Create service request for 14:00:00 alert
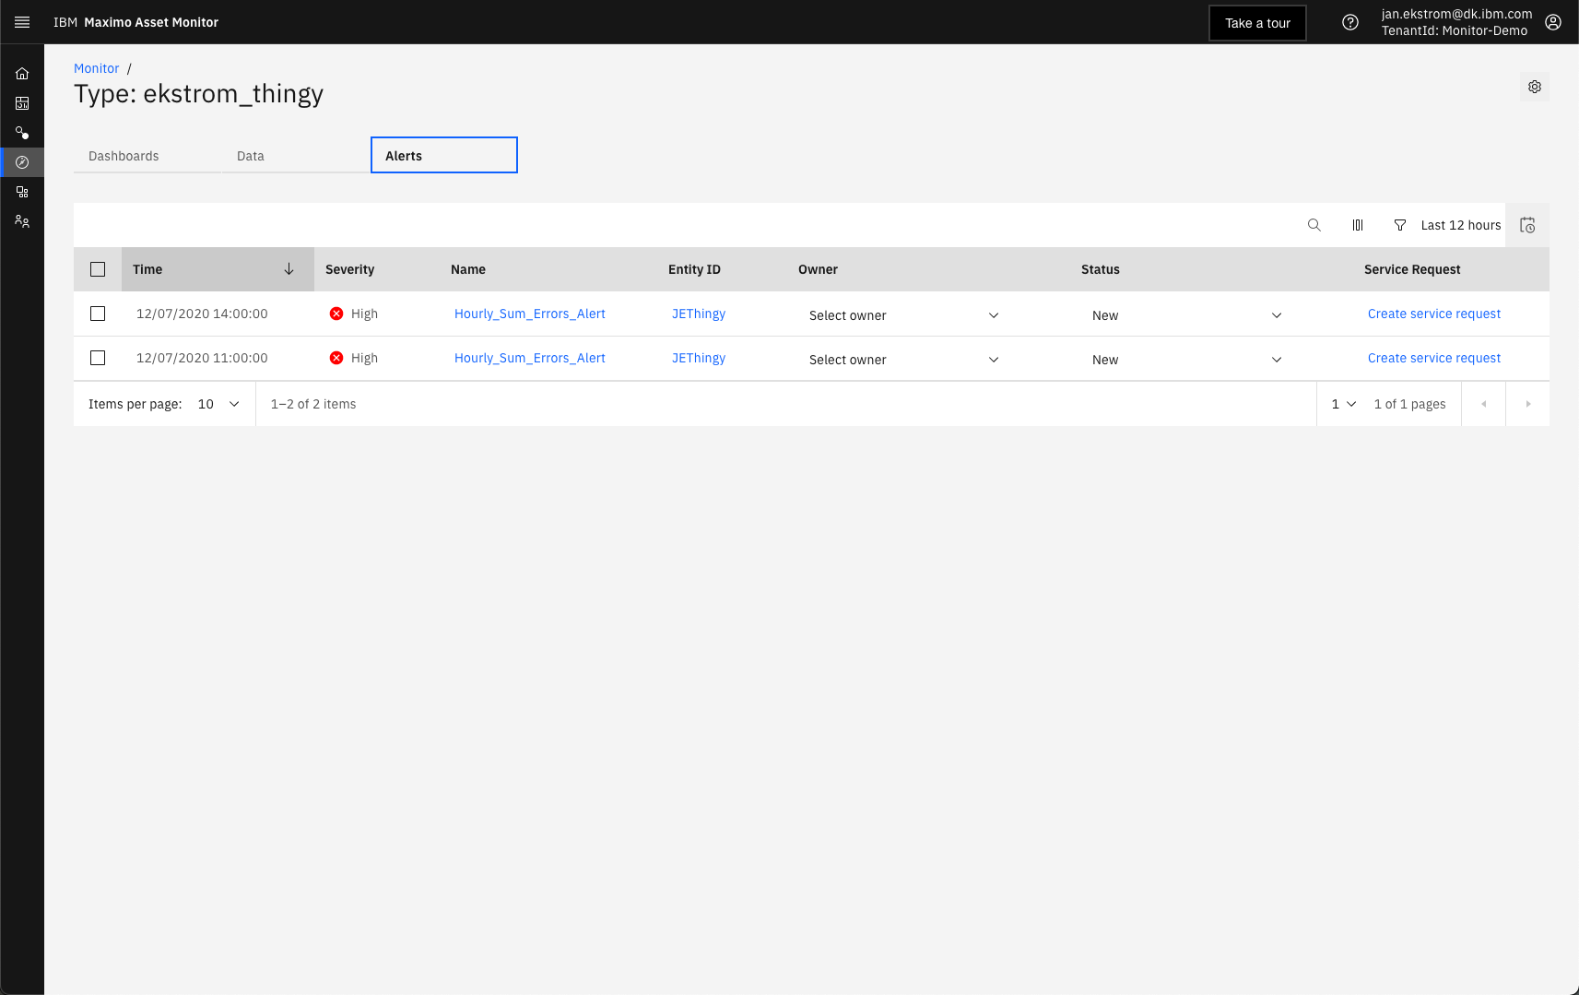Viewport: 1579px width, 995px height. 1434,314
